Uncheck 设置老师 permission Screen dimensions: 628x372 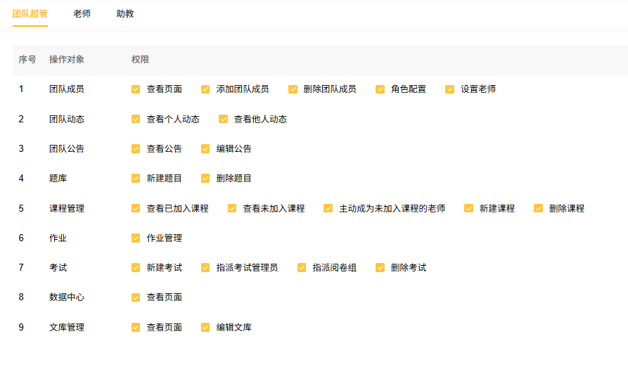click(449, 89)
